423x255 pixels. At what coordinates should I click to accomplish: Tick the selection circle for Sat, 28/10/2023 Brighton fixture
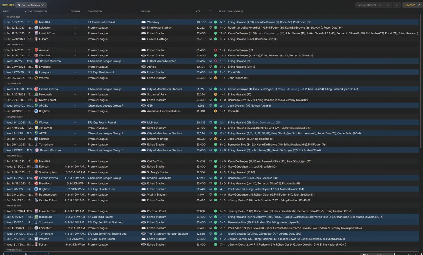[5, 111]
